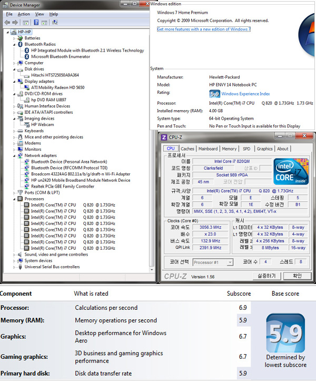Image resolution: width=316 pixels, height=382 pixels.
Task: Click the 확인 button in CPU-Z
Action: [x=297, y=276]
